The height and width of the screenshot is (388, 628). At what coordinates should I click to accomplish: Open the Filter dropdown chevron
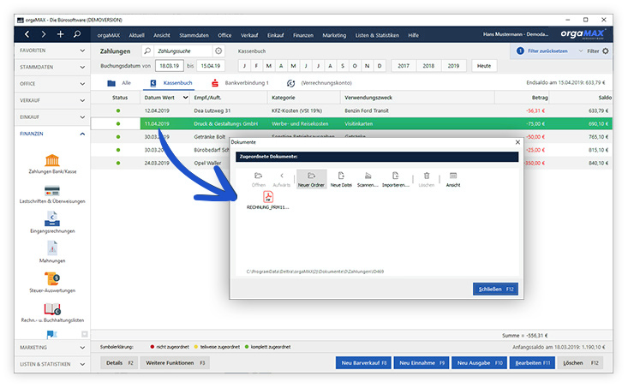tap(580, 51)
